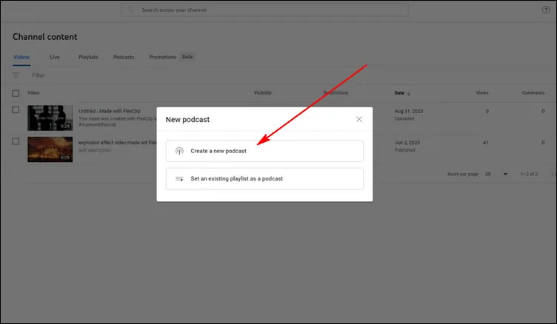Viewport: 557px width, 324px height.
Task: Open thumbnail of Untitled FlexClip video
Action: 50,118
